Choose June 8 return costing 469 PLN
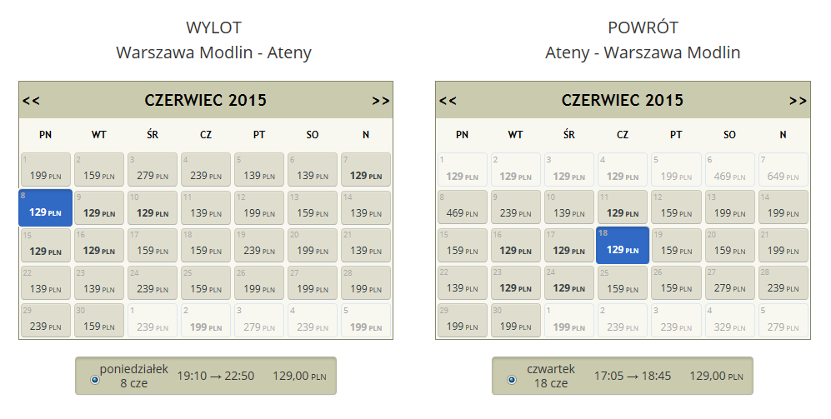The image size is (831, 419). click(462, 207)
